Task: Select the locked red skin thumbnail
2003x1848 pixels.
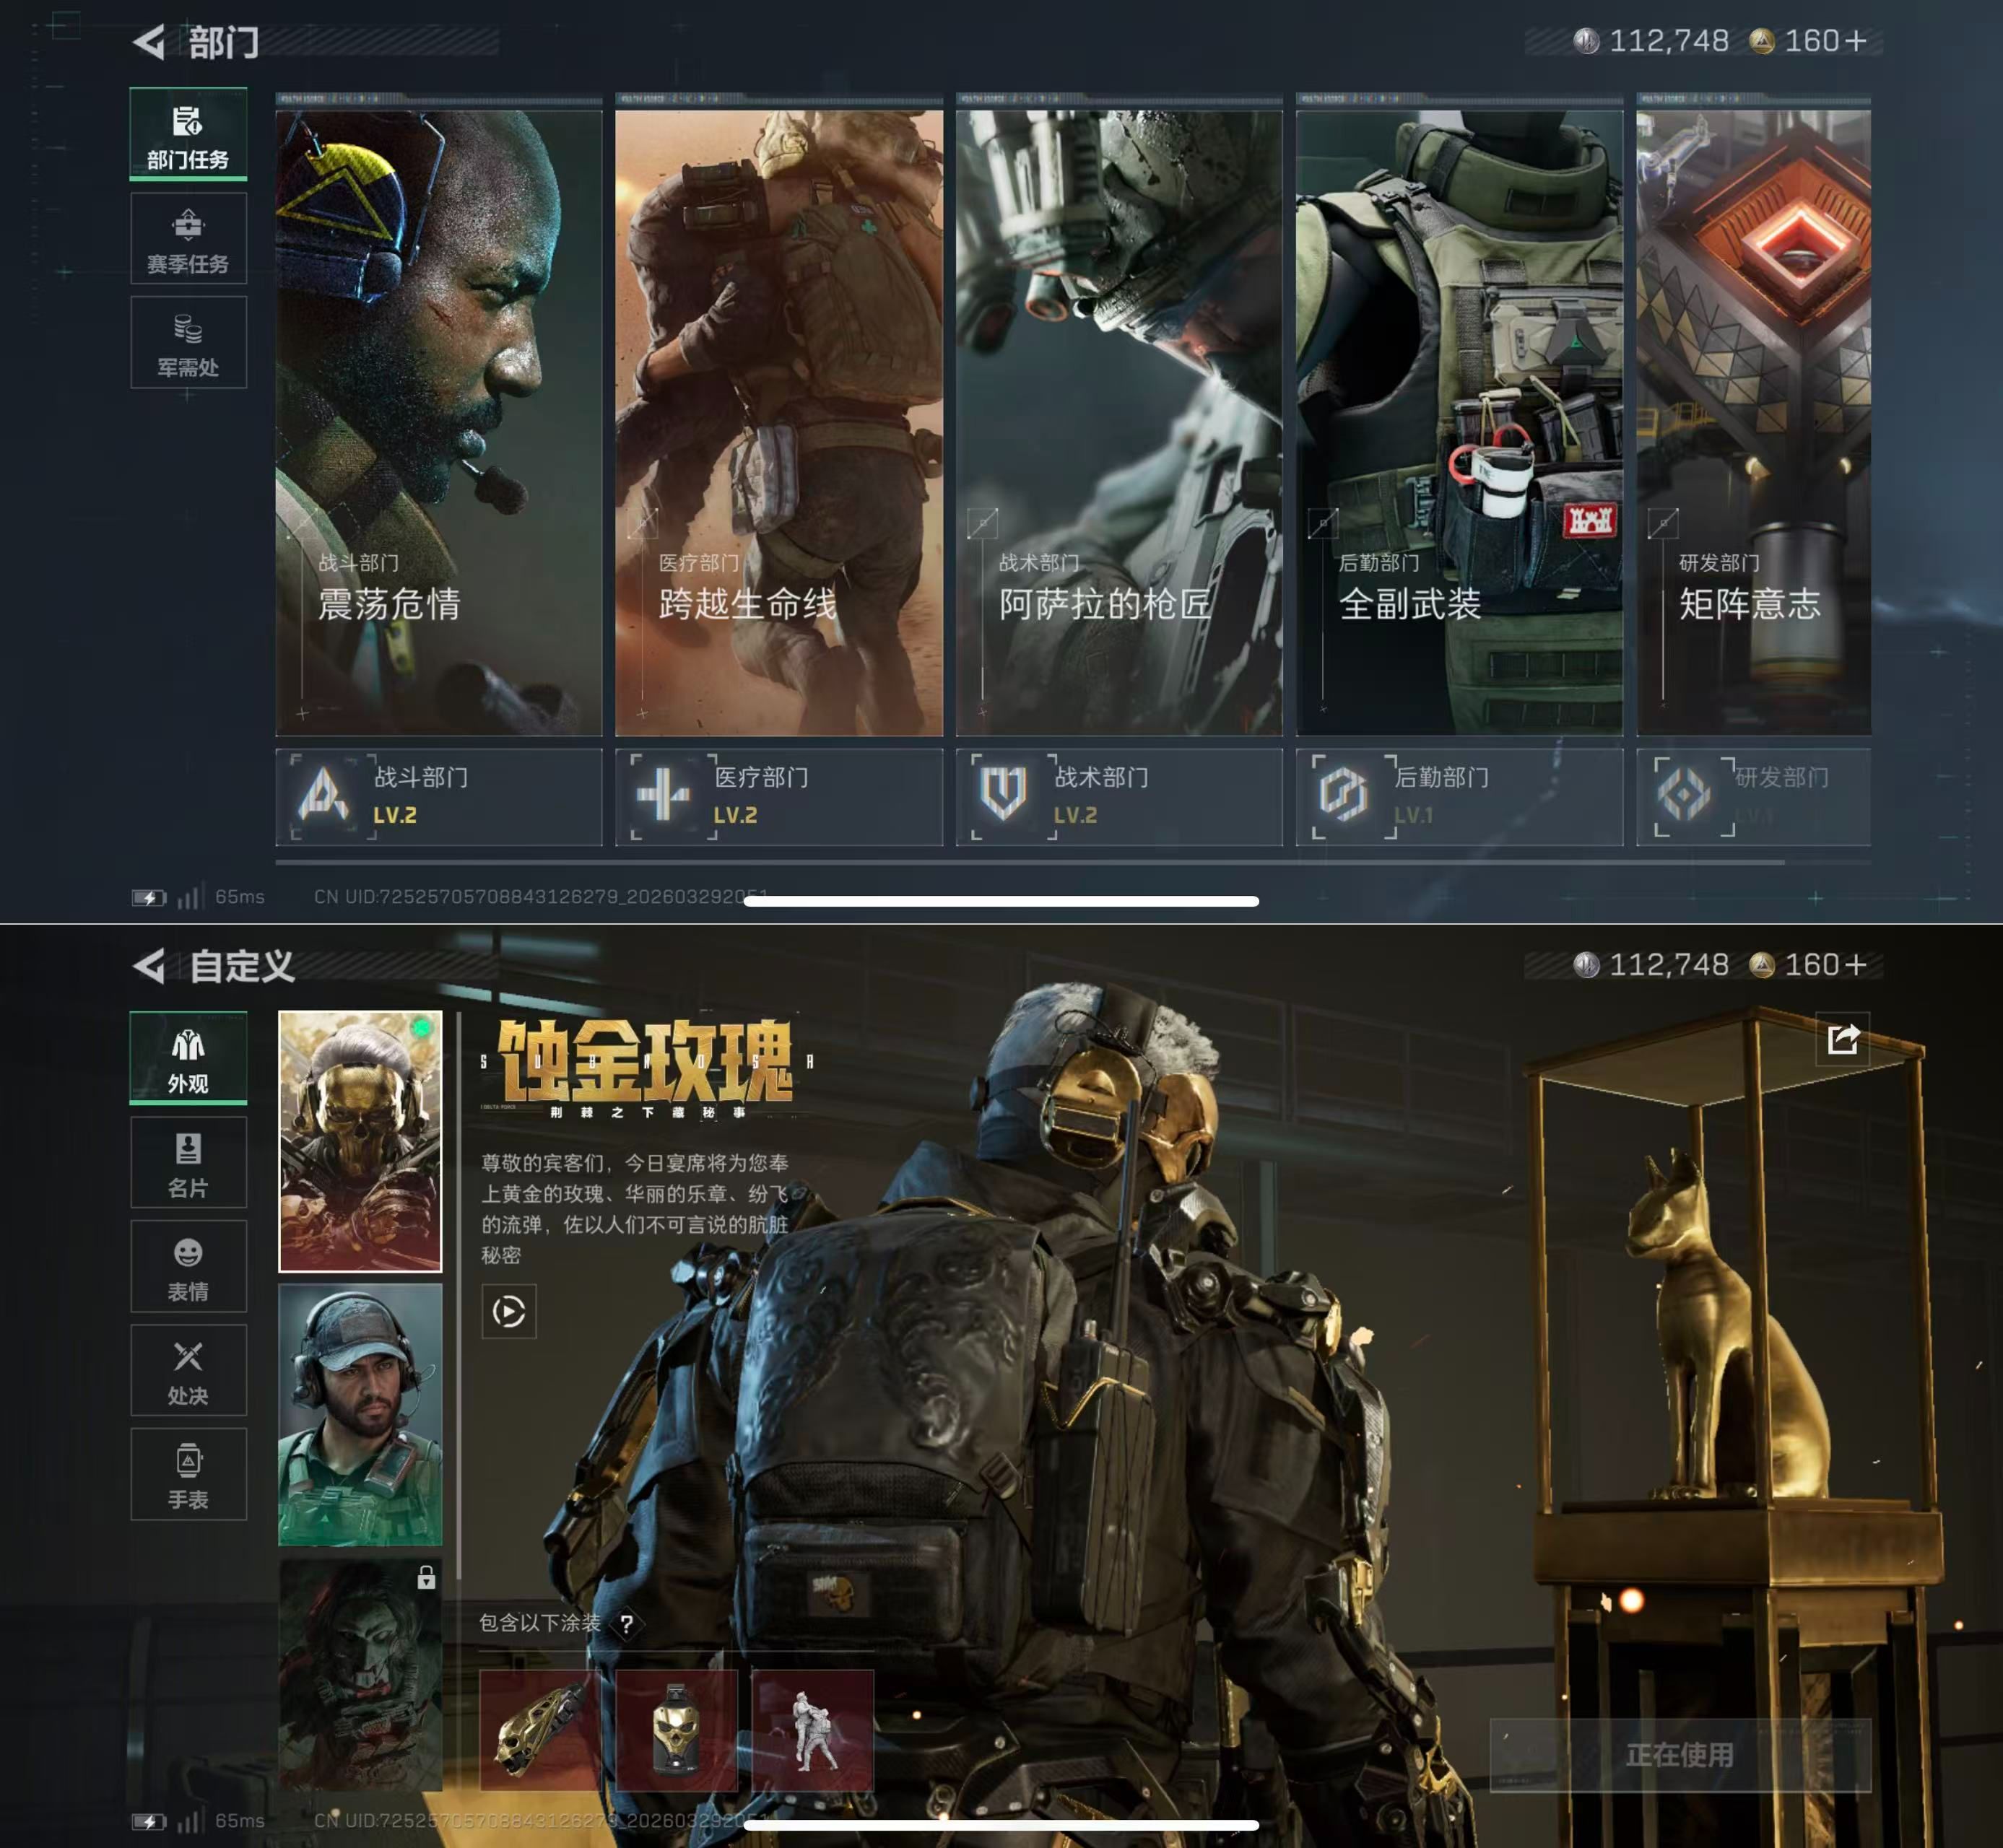Action: (360, 1675)
